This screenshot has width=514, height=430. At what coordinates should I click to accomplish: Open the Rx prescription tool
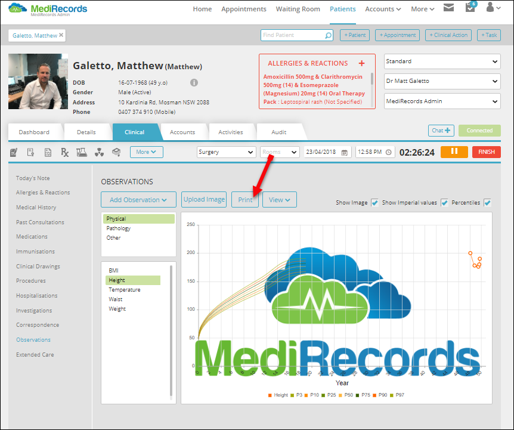[65, 152]
